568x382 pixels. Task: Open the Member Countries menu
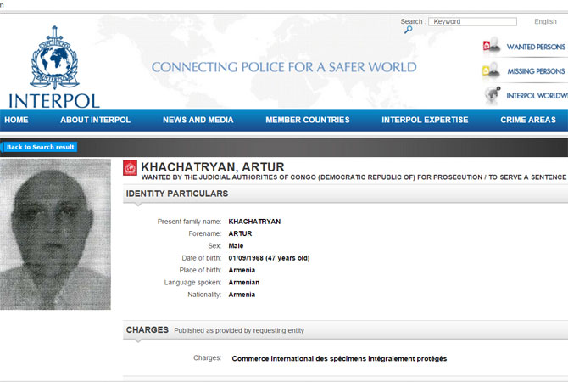(x=308, y=120)
